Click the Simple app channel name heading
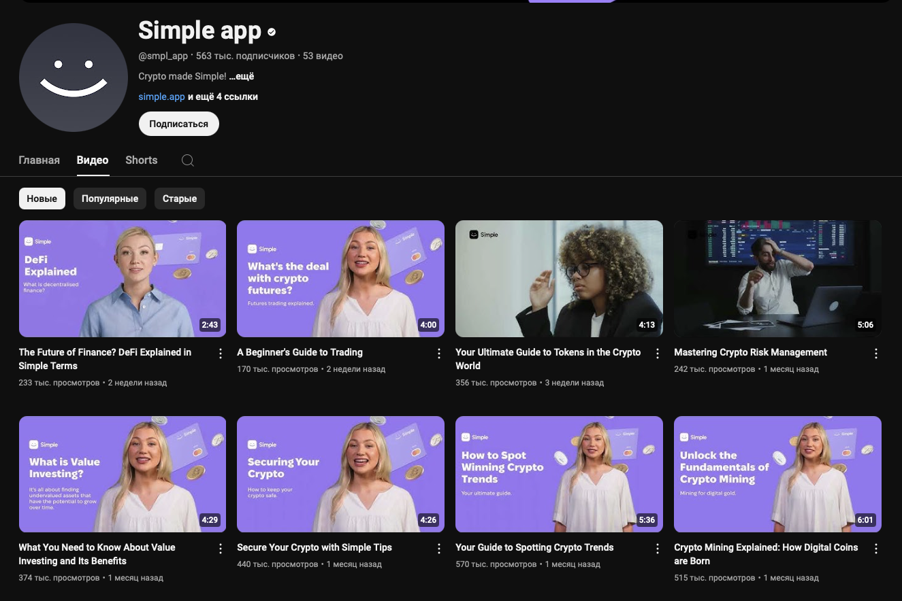 [x=199, y=31]
